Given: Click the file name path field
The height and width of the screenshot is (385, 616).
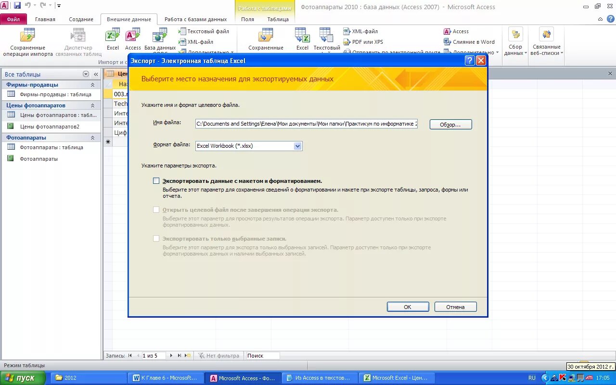Looking at the screenshot, I should point(307,124).
